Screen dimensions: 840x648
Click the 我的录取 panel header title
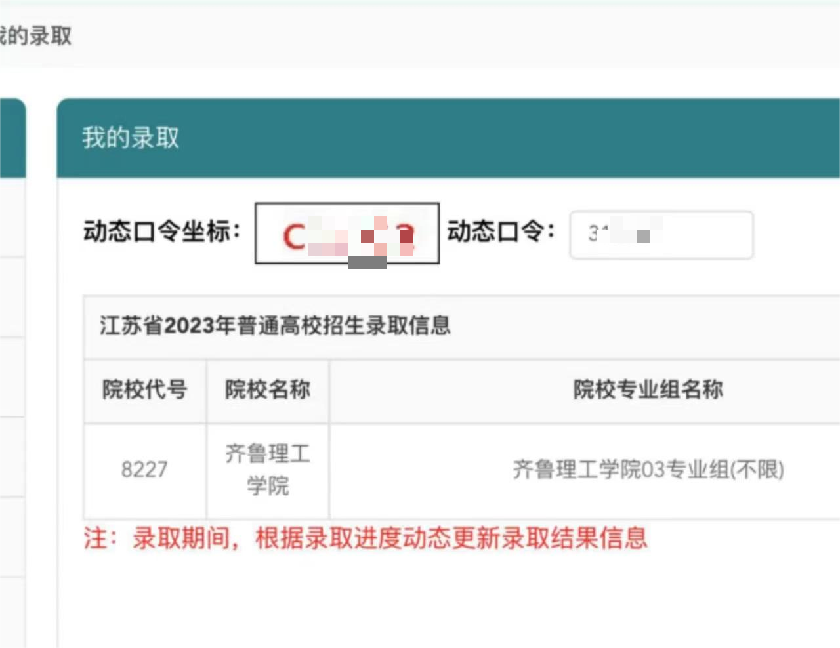click(130, 138)
